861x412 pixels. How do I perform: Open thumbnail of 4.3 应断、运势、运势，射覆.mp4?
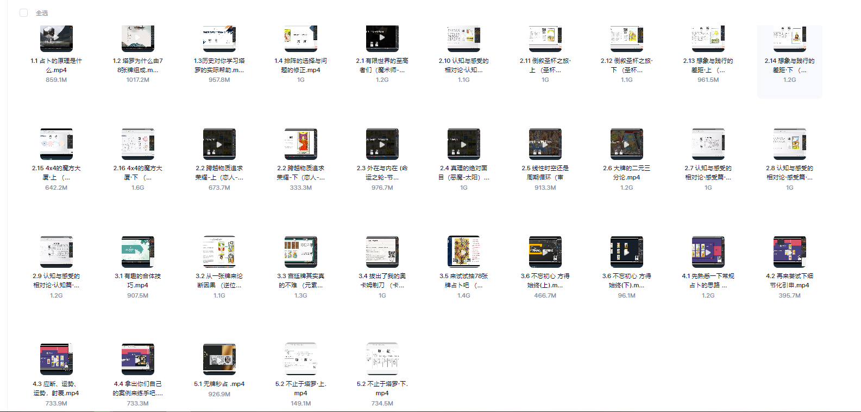point(56,359)
